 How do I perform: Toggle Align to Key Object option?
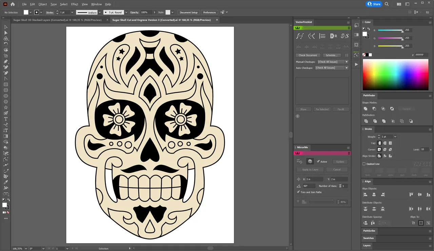coord(428,223)
